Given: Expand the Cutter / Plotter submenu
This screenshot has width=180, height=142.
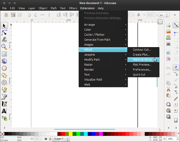Looking at the screenshot, I should click(103, 34).
